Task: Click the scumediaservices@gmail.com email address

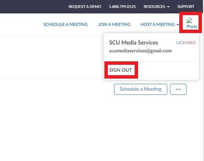Action: click(x=140, y=51)
